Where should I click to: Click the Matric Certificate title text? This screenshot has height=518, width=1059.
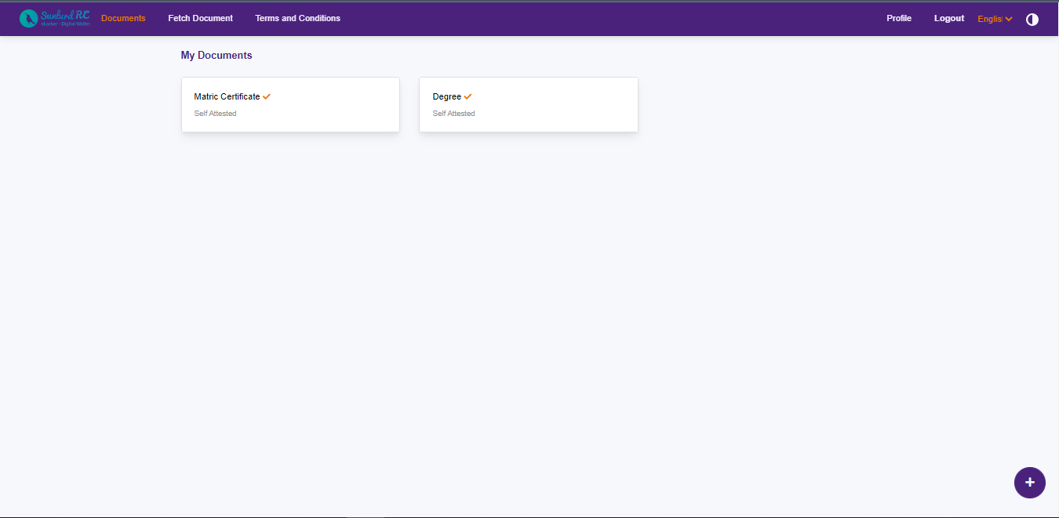point(227,96)
